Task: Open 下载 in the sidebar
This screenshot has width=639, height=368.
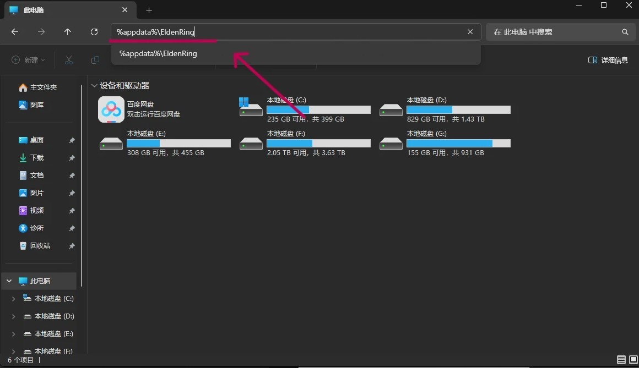Action: pos(37,158)
